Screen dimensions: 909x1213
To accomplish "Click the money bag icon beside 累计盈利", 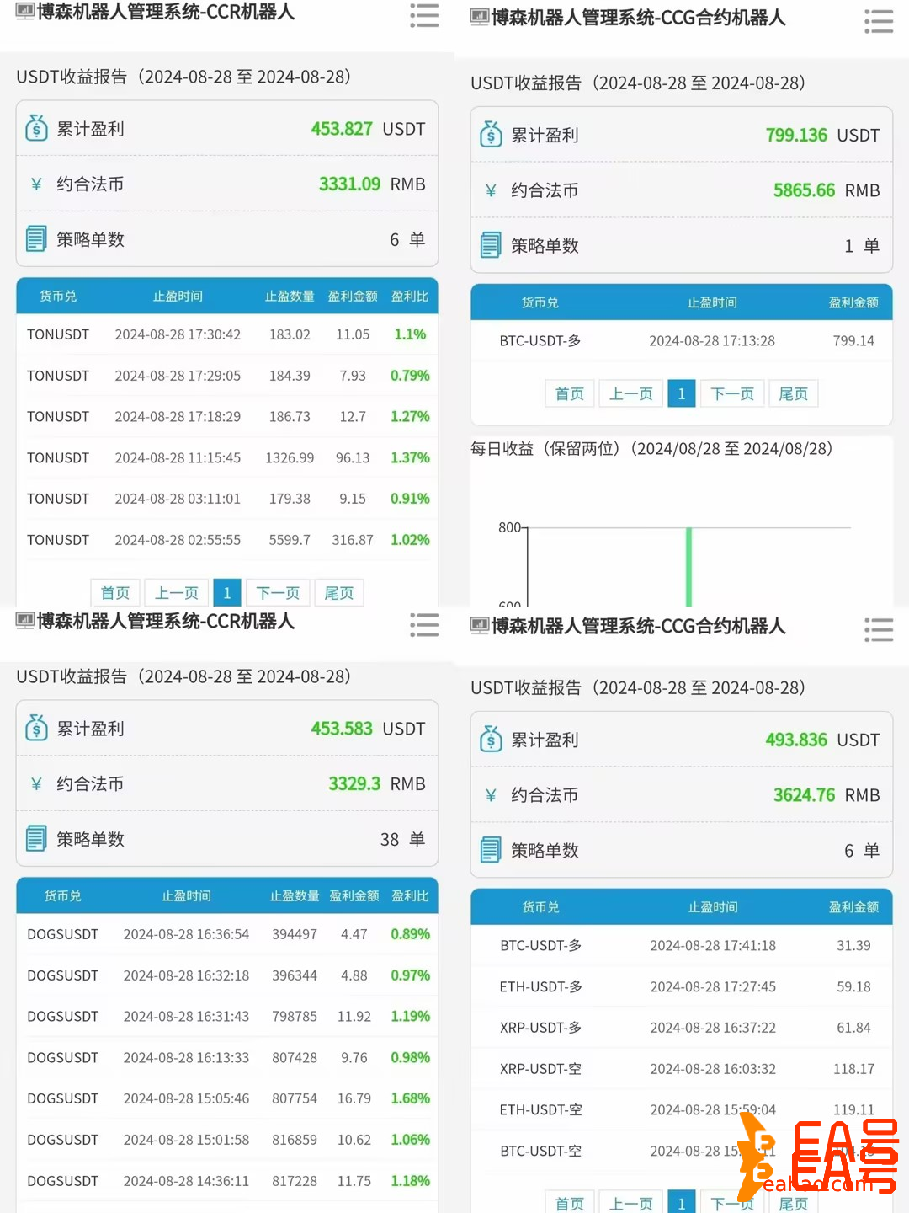I will [x=35, y=128].
